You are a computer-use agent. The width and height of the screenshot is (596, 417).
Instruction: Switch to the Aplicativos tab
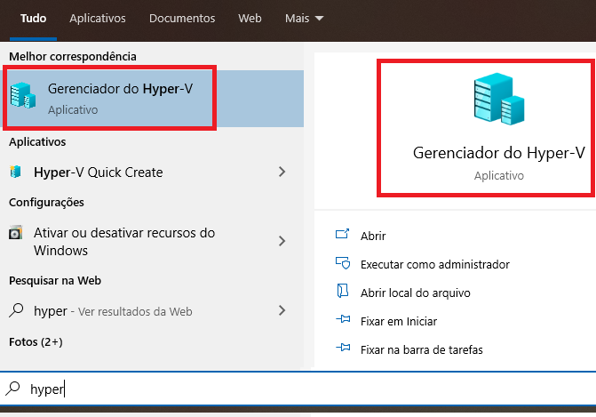[x=97, y=18]
